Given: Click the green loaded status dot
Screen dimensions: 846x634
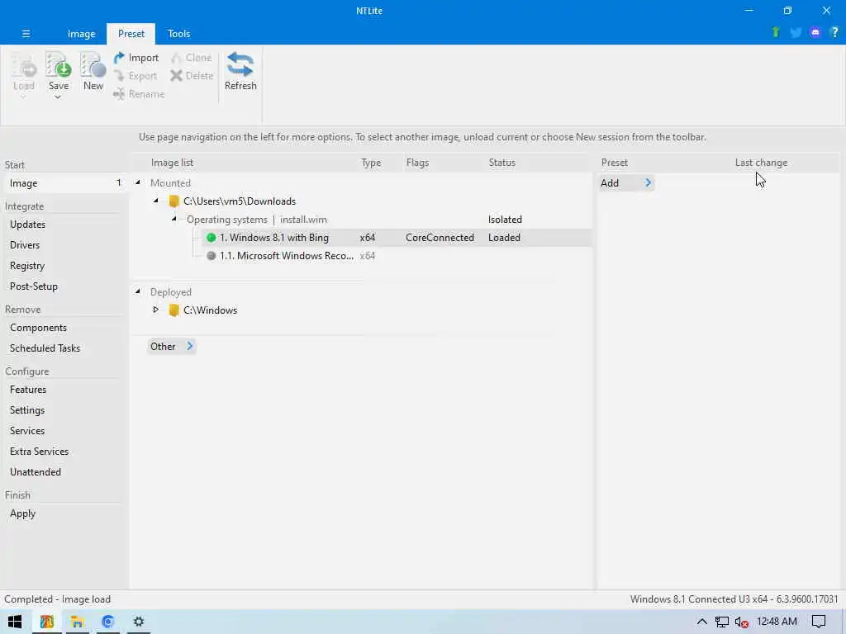Looking at the screenshot, I should tap(211, 238).
